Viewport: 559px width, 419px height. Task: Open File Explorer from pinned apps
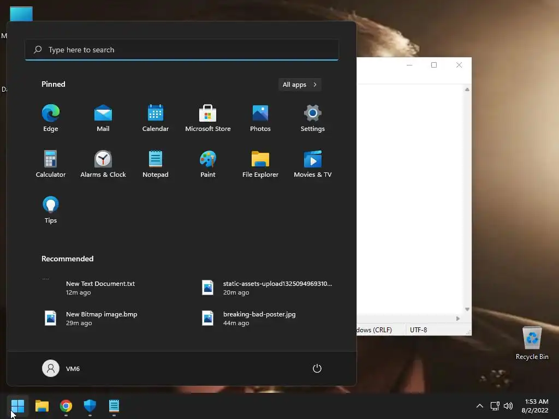click(260, 164)
